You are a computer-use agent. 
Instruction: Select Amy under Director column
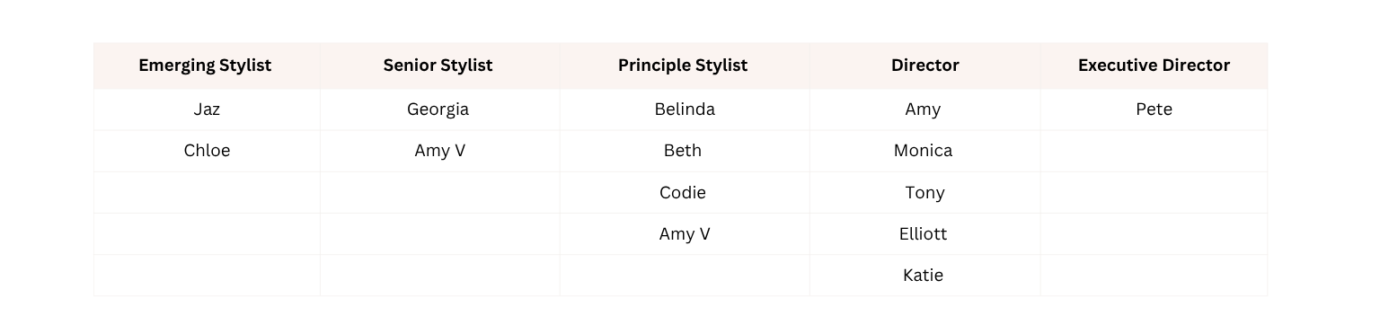point(924,109)
